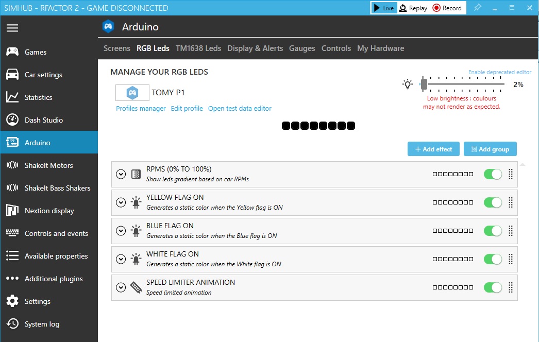This screenshot has height=342, width=539.
Task: Click the Additional plugins dots icon
Action: pos(12,279)
